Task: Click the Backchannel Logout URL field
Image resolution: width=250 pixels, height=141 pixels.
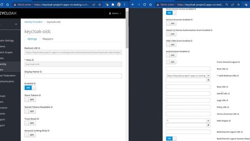Action: click(188, 132)
